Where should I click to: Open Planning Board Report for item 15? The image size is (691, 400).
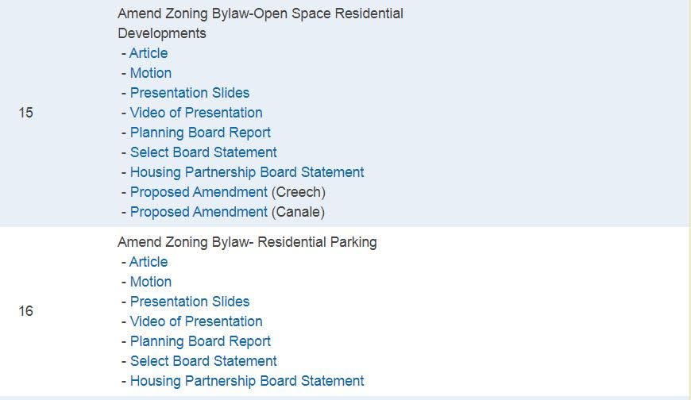pos(200,133)
